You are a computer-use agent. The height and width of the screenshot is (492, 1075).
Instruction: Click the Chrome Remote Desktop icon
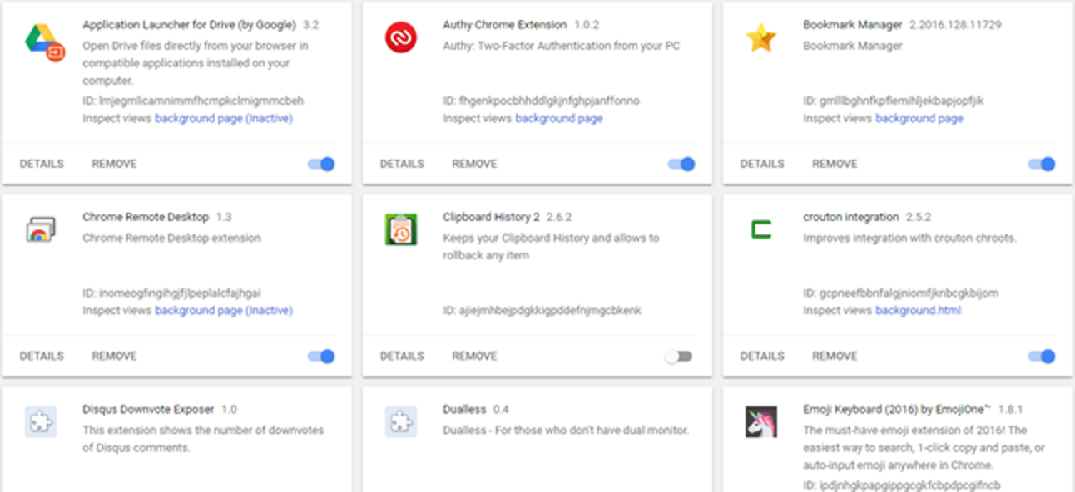coord(40,229)
